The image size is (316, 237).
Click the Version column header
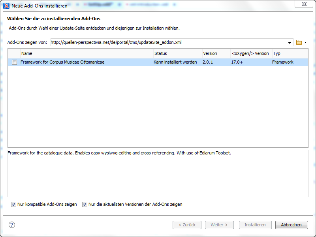pyautogui.click(x=216, y=53)
